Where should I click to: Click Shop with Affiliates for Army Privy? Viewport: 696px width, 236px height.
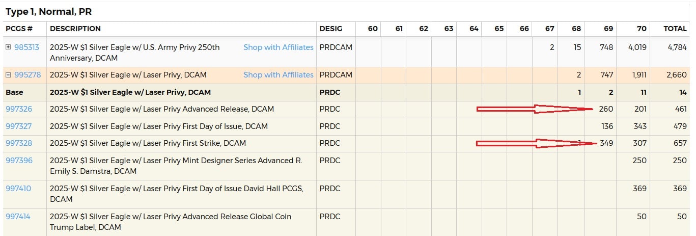(279, 47)
